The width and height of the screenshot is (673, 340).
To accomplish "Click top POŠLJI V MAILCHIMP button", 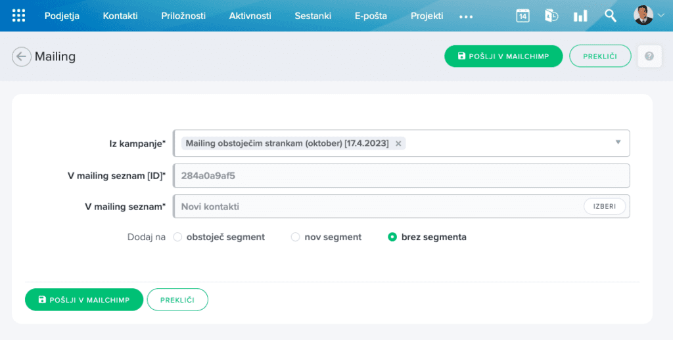I will [503, 56].
